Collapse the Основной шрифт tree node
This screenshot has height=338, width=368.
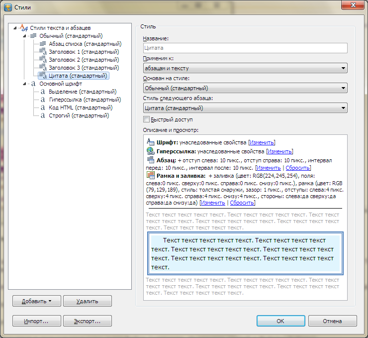coord(24,84)
